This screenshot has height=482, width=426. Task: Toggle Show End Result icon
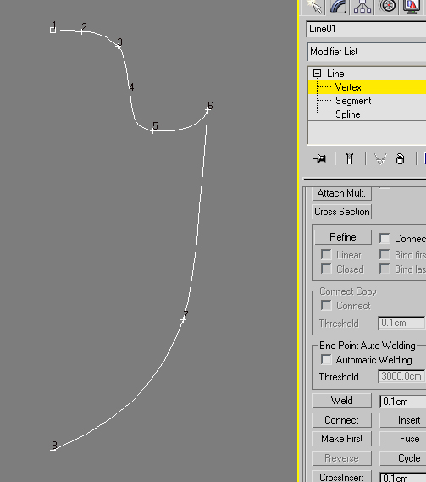click(350, 159)
